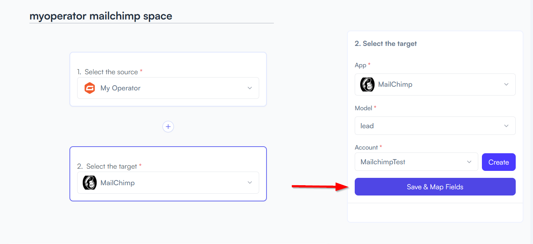Image resolution: width=533 pixels, height=244 pixels.
Task: Click the MailChimp logo in App field
Action: [367, 85]
